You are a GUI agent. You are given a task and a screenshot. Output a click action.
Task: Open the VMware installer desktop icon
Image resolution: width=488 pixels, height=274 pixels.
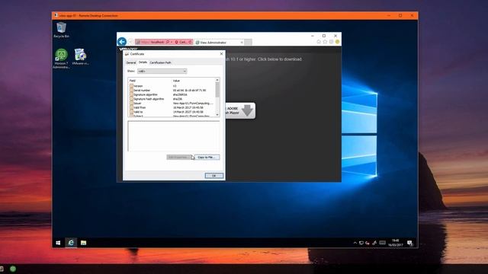coord(80,56)
